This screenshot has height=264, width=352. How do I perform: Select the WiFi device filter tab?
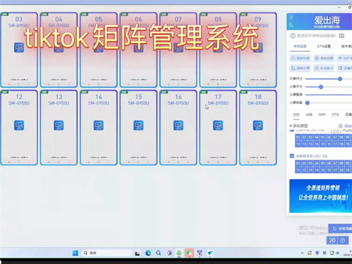pos(322,114)
